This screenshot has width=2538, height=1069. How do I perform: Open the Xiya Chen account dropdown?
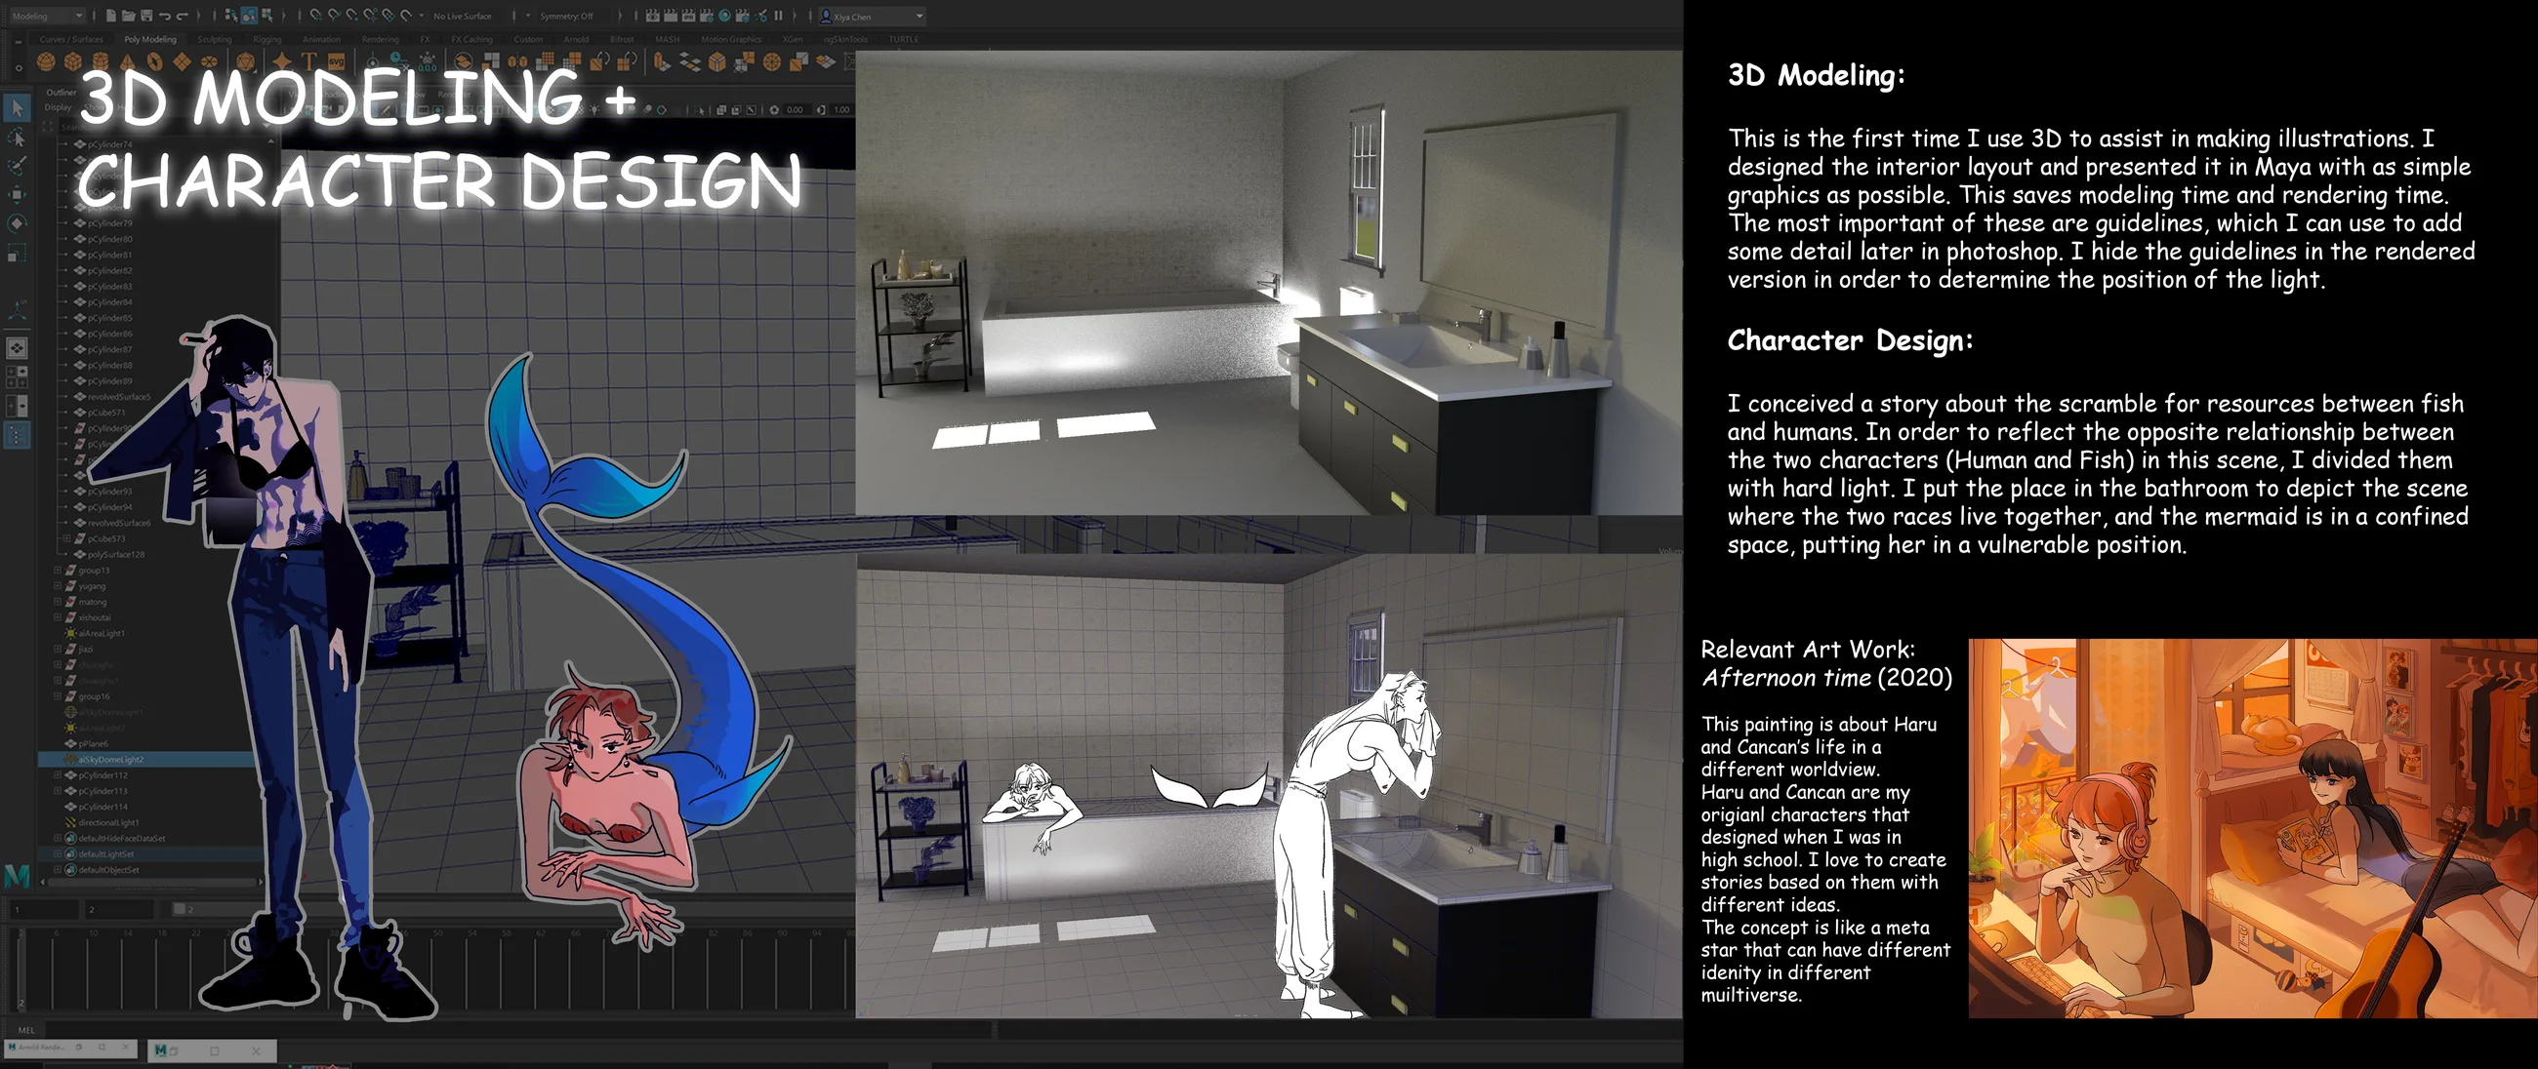873,16
